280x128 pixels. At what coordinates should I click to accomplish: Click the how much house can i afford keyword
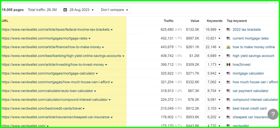(x=255, y=82)
